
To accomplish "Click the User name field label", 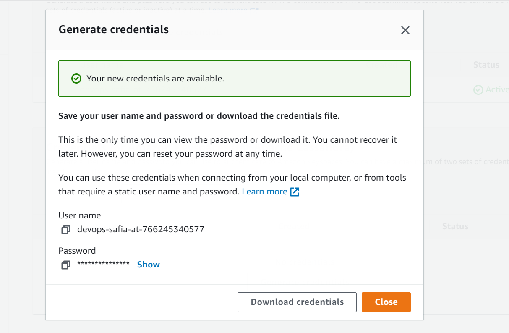I will (x=80, y=215).
